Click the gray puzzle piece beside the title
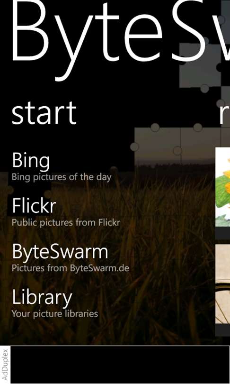 tap(201, 65)
